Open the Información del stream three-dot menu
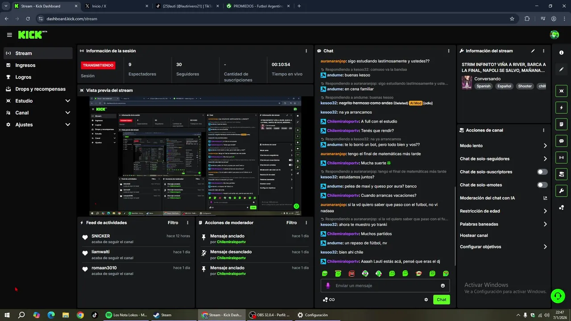This screenshot has height=321, width=571. pyautogui.click(x=543, y=51)
